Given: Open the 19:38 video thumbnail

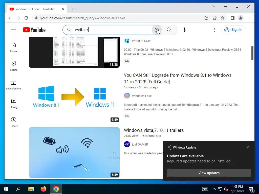Looking at the screenshot, I should point(74,52).
